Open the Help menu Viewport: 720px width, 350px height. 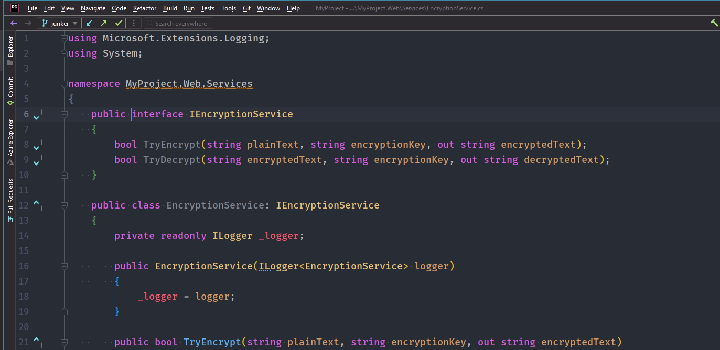(x=293, y=8)
